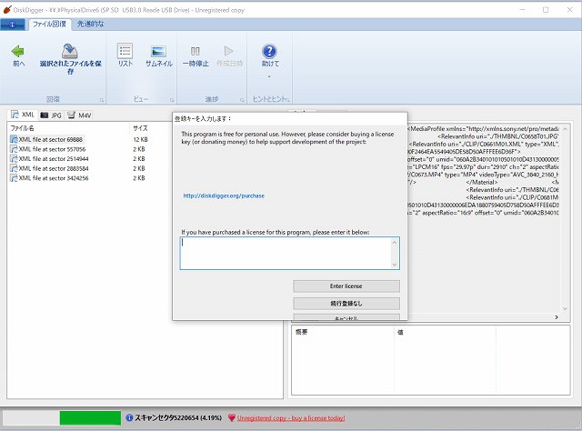Open the blue info application menu
582x431 pixels.
pos(12,25)
